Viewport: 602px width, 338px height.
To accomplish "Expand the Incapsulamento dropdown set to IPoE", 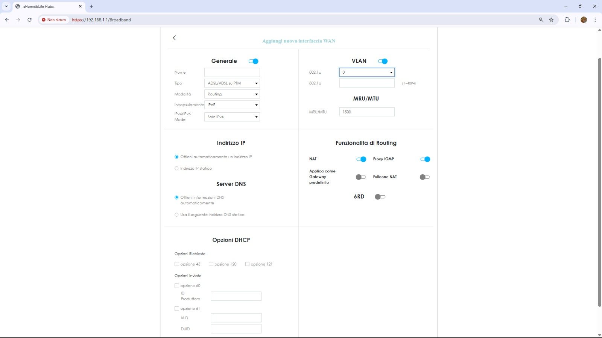I will click(232, 105).
